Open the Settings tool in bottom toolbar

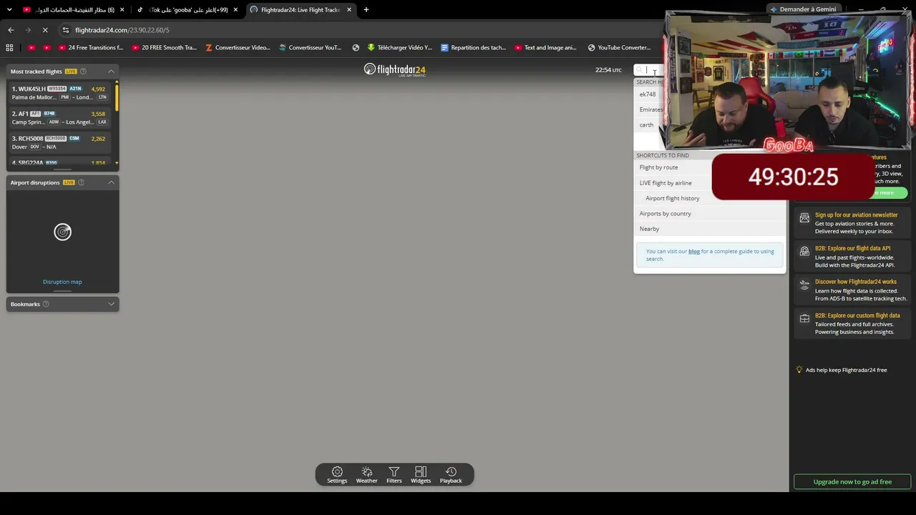337,475
